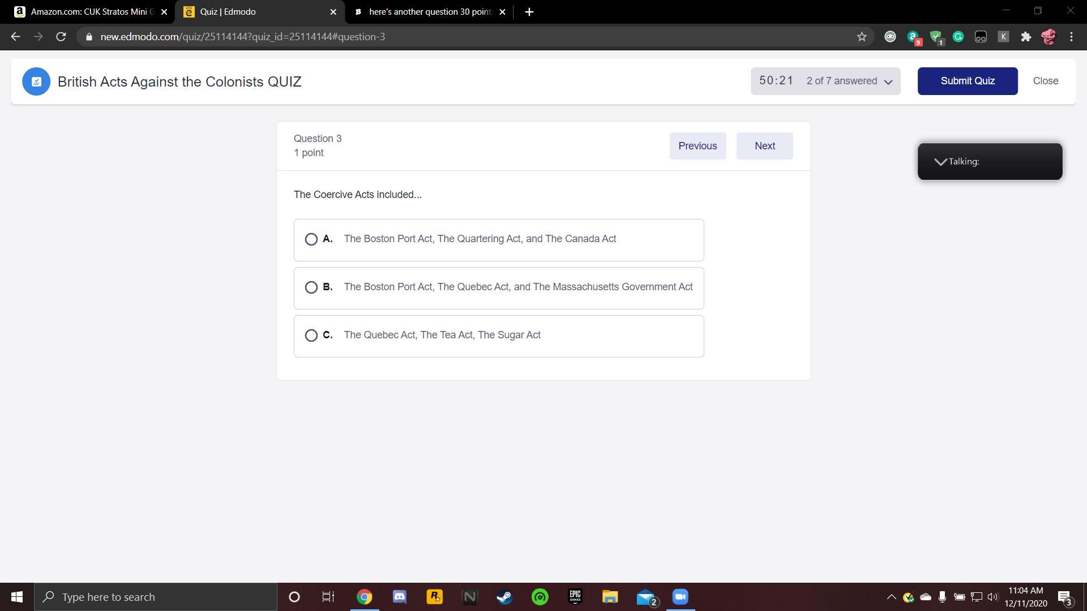Open the Chrome extensions puzzle icon
This screenshot has width=1087, height=611.
[1026, 37]
